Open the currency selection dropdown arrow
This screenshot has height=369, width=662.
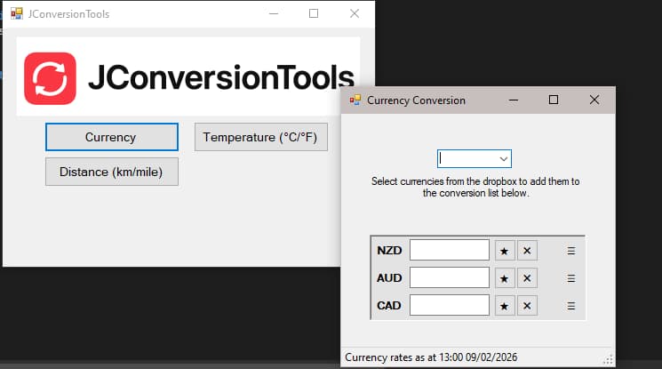(503, 159)
